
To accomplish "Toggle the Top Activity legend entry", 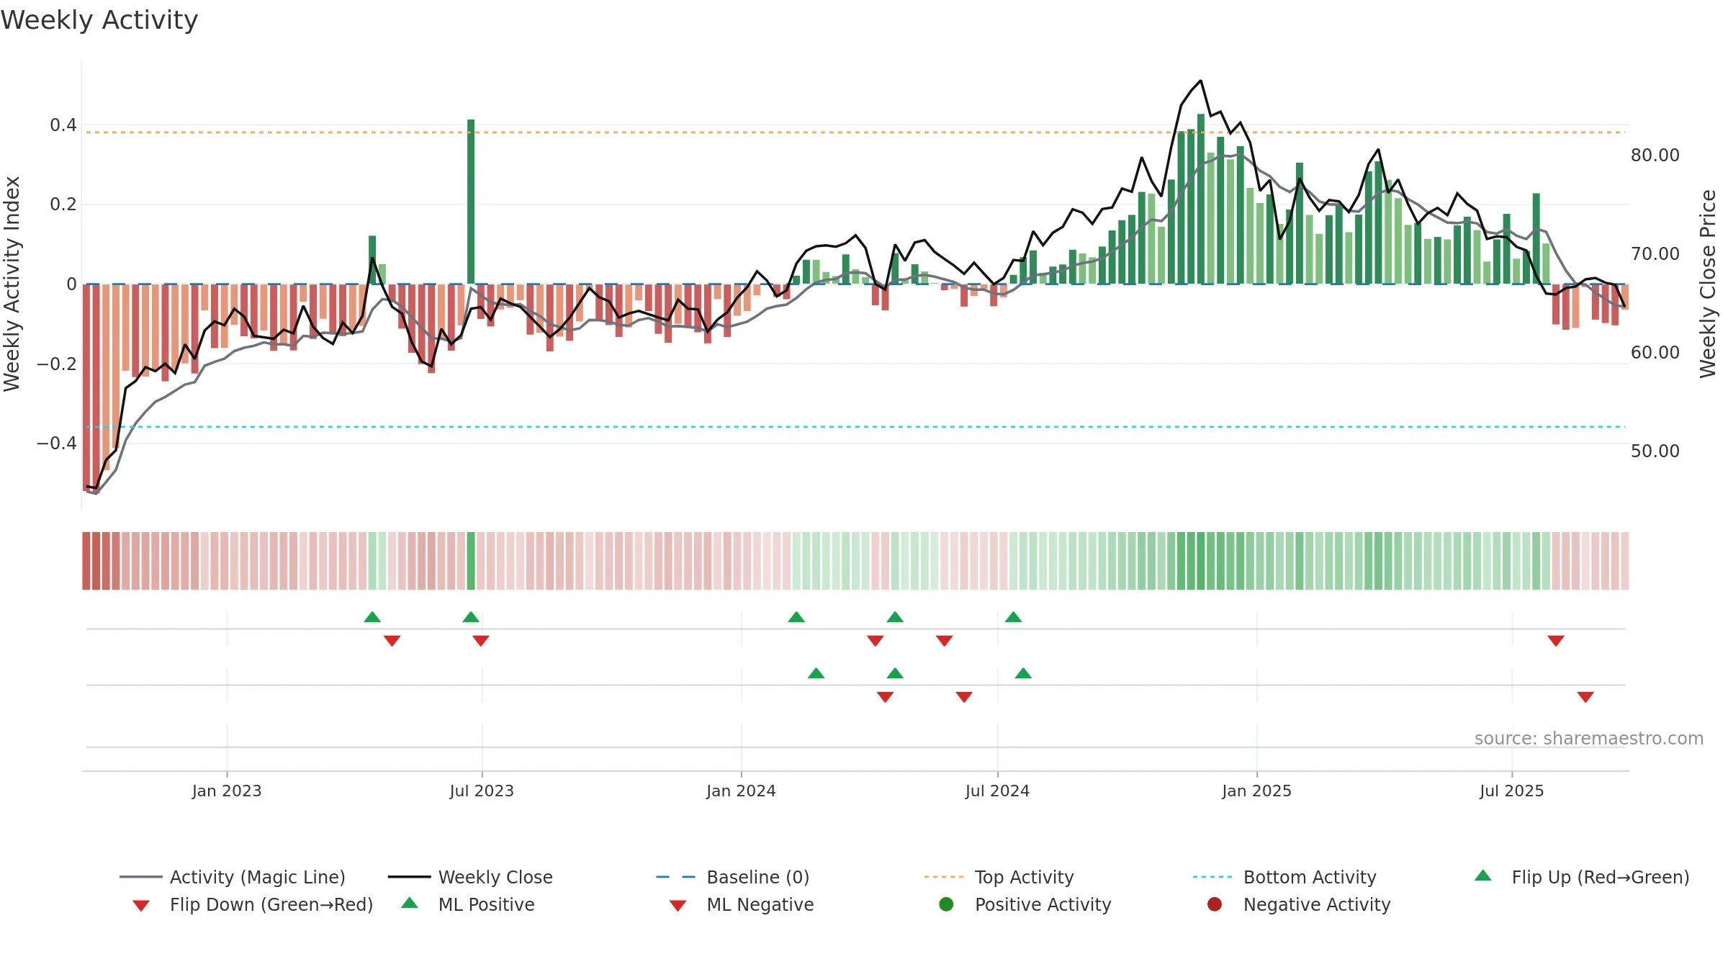I will click(x=999, y=877).
